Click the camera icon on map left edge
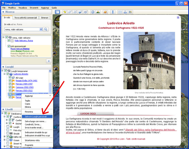The height and width of the screenshot is (149, 189). [56, 69]
